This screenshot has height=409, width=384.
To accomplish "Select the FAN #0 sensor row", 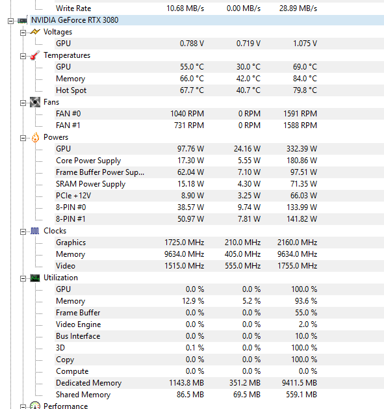I will [x=219, y=114].
